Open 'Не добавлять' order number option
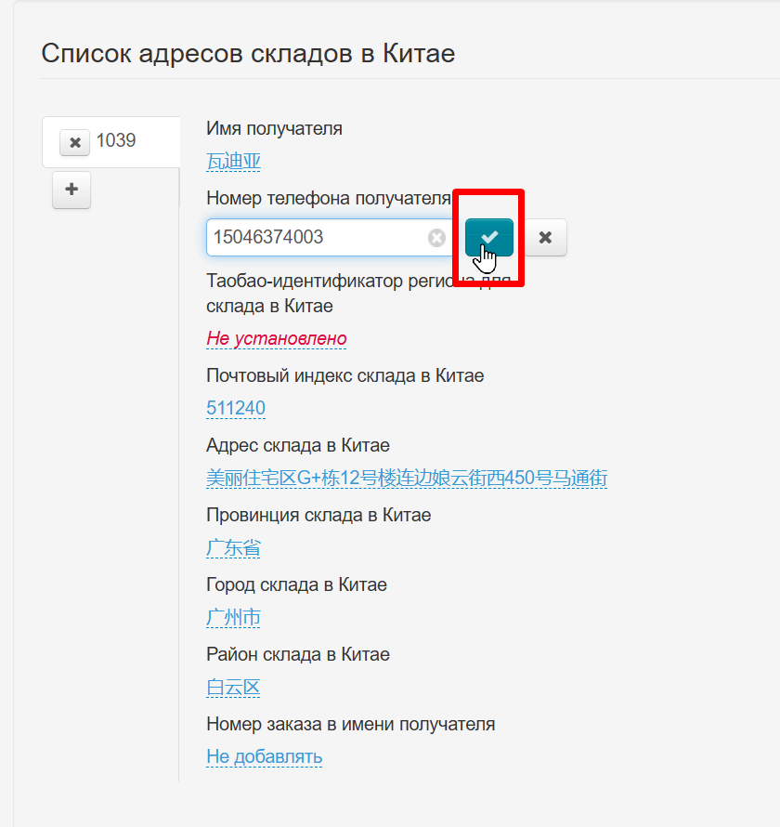 point(264,756)
